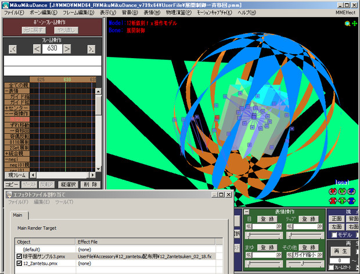Viewport: 360px width, 274px height.
Task: Click the blue Z rotation axis icon
Action: [x=351, y=191]
